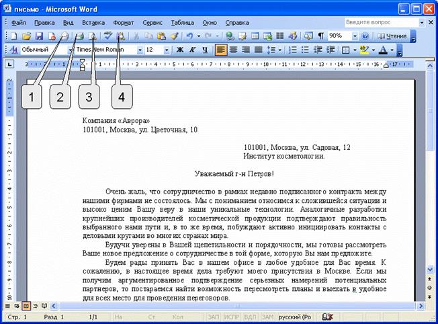This screenshot has width=438, height=324.
Task: Toggle bold formatting (Ж)
Action: click(x=179, y=50)
